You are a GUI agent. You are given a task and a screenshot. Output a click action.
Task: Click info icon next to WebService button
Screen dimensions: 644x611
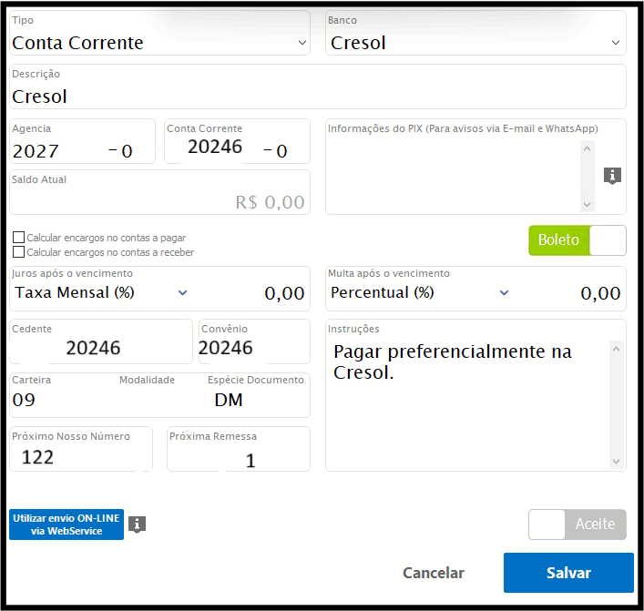tap(137, 524)
